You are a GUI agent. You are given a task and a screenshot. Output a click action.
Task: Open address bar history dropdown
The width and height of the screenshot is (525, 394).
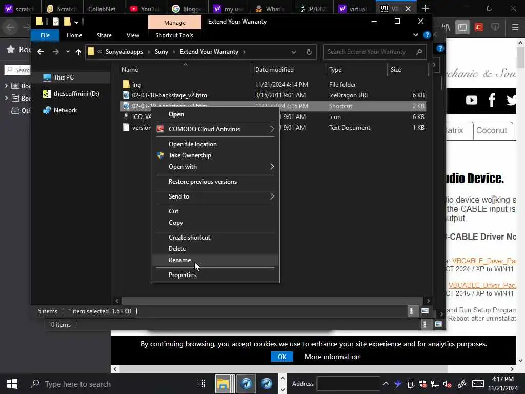pos(294,52)
